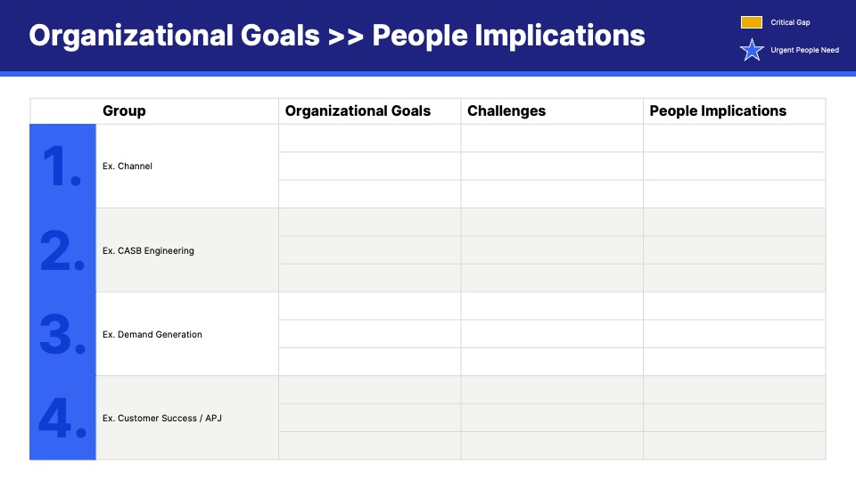Click the blue Urgent People Need star icon
Screen dimensions: 856x481
(752, 50)
